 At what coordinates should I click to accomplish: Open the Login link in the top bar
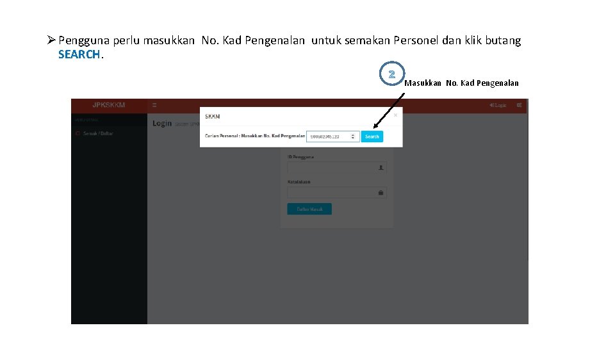(498, 105)
